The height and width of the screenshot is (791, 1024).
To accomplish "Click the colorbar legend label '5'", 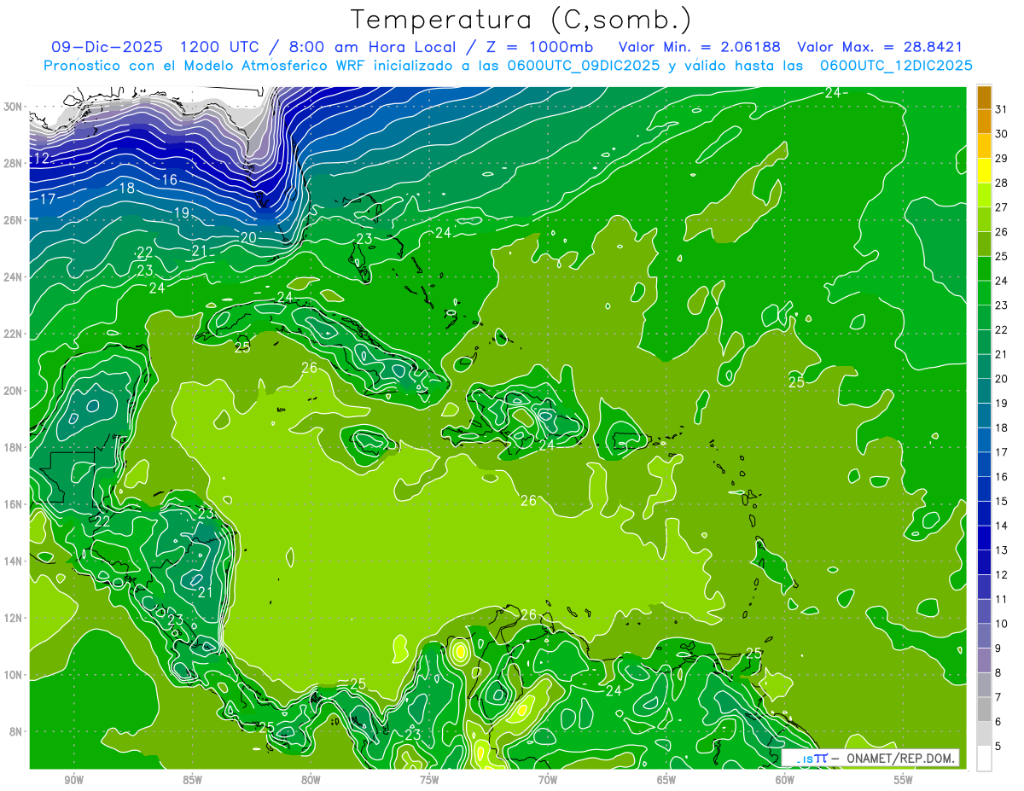I will click(x=998, y=747).
